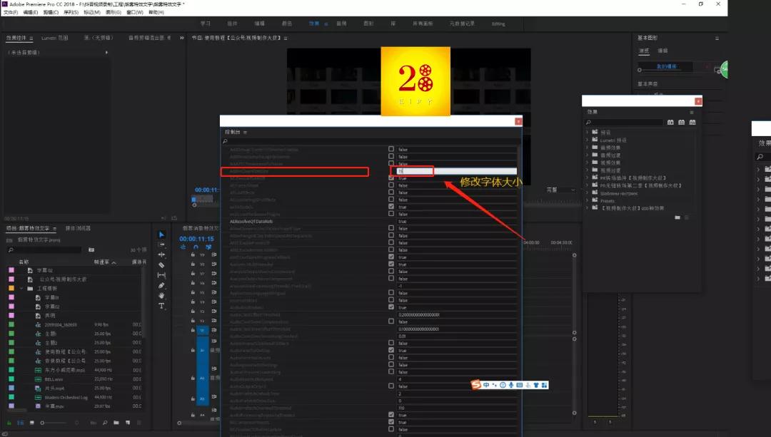Select the Hand tool
This screenshot has width=771, height=437.
pos(162,296)
